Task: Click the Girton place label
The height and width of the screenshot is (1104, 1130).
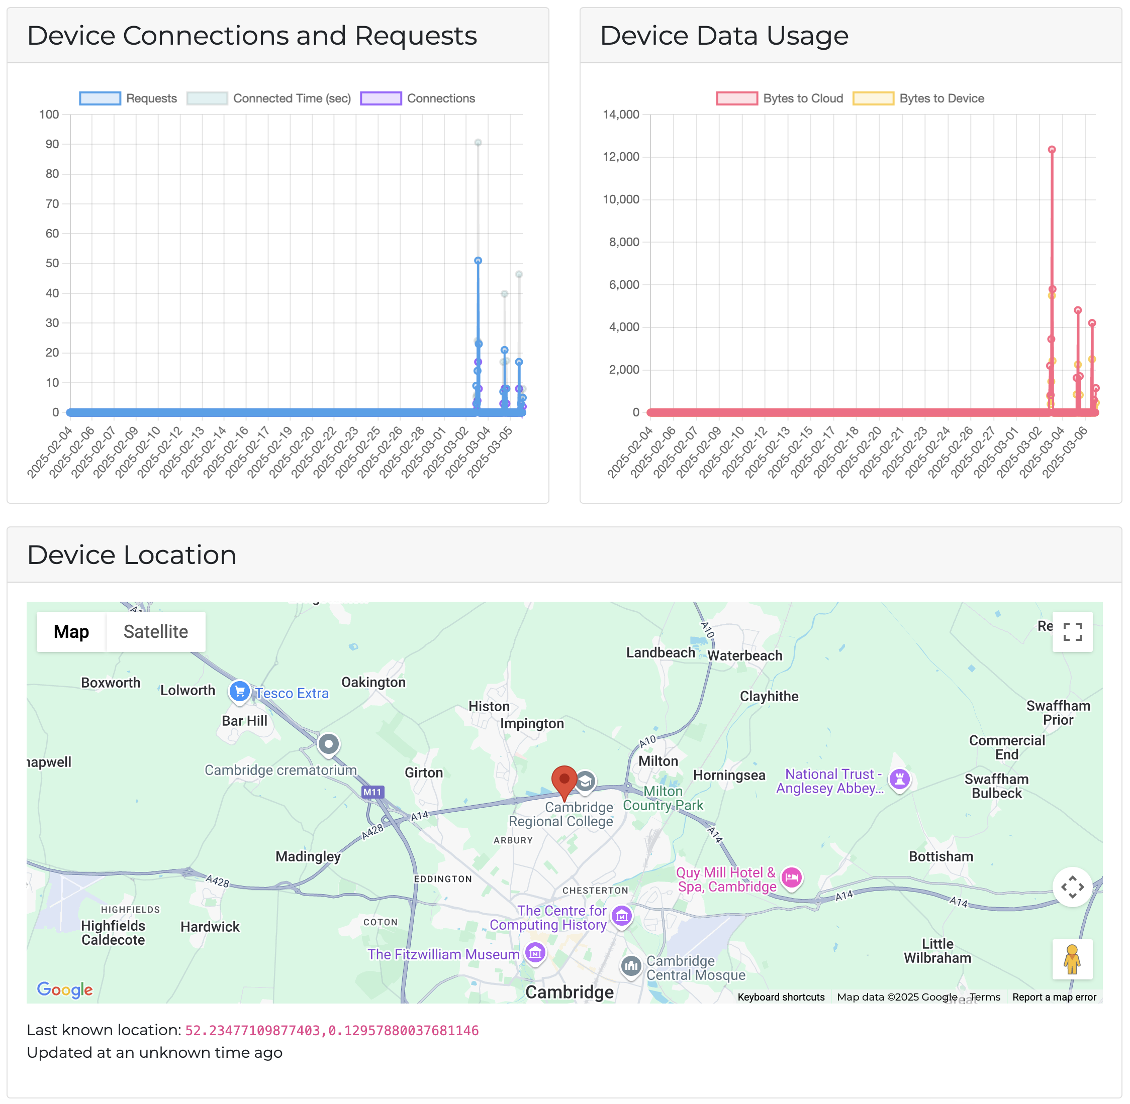Action: point(424,772)
